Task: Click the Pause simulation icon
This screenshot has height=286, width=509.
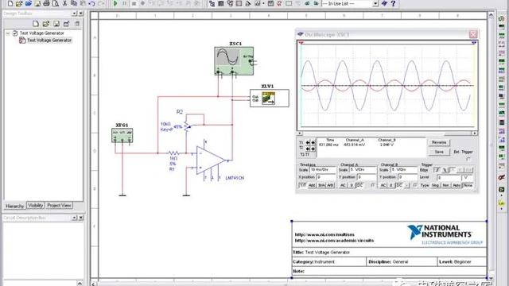Action: [125, 3]
